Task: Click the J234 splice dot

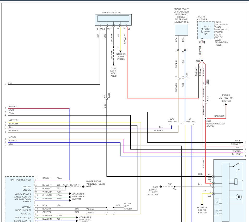Action: click(113, 47)
